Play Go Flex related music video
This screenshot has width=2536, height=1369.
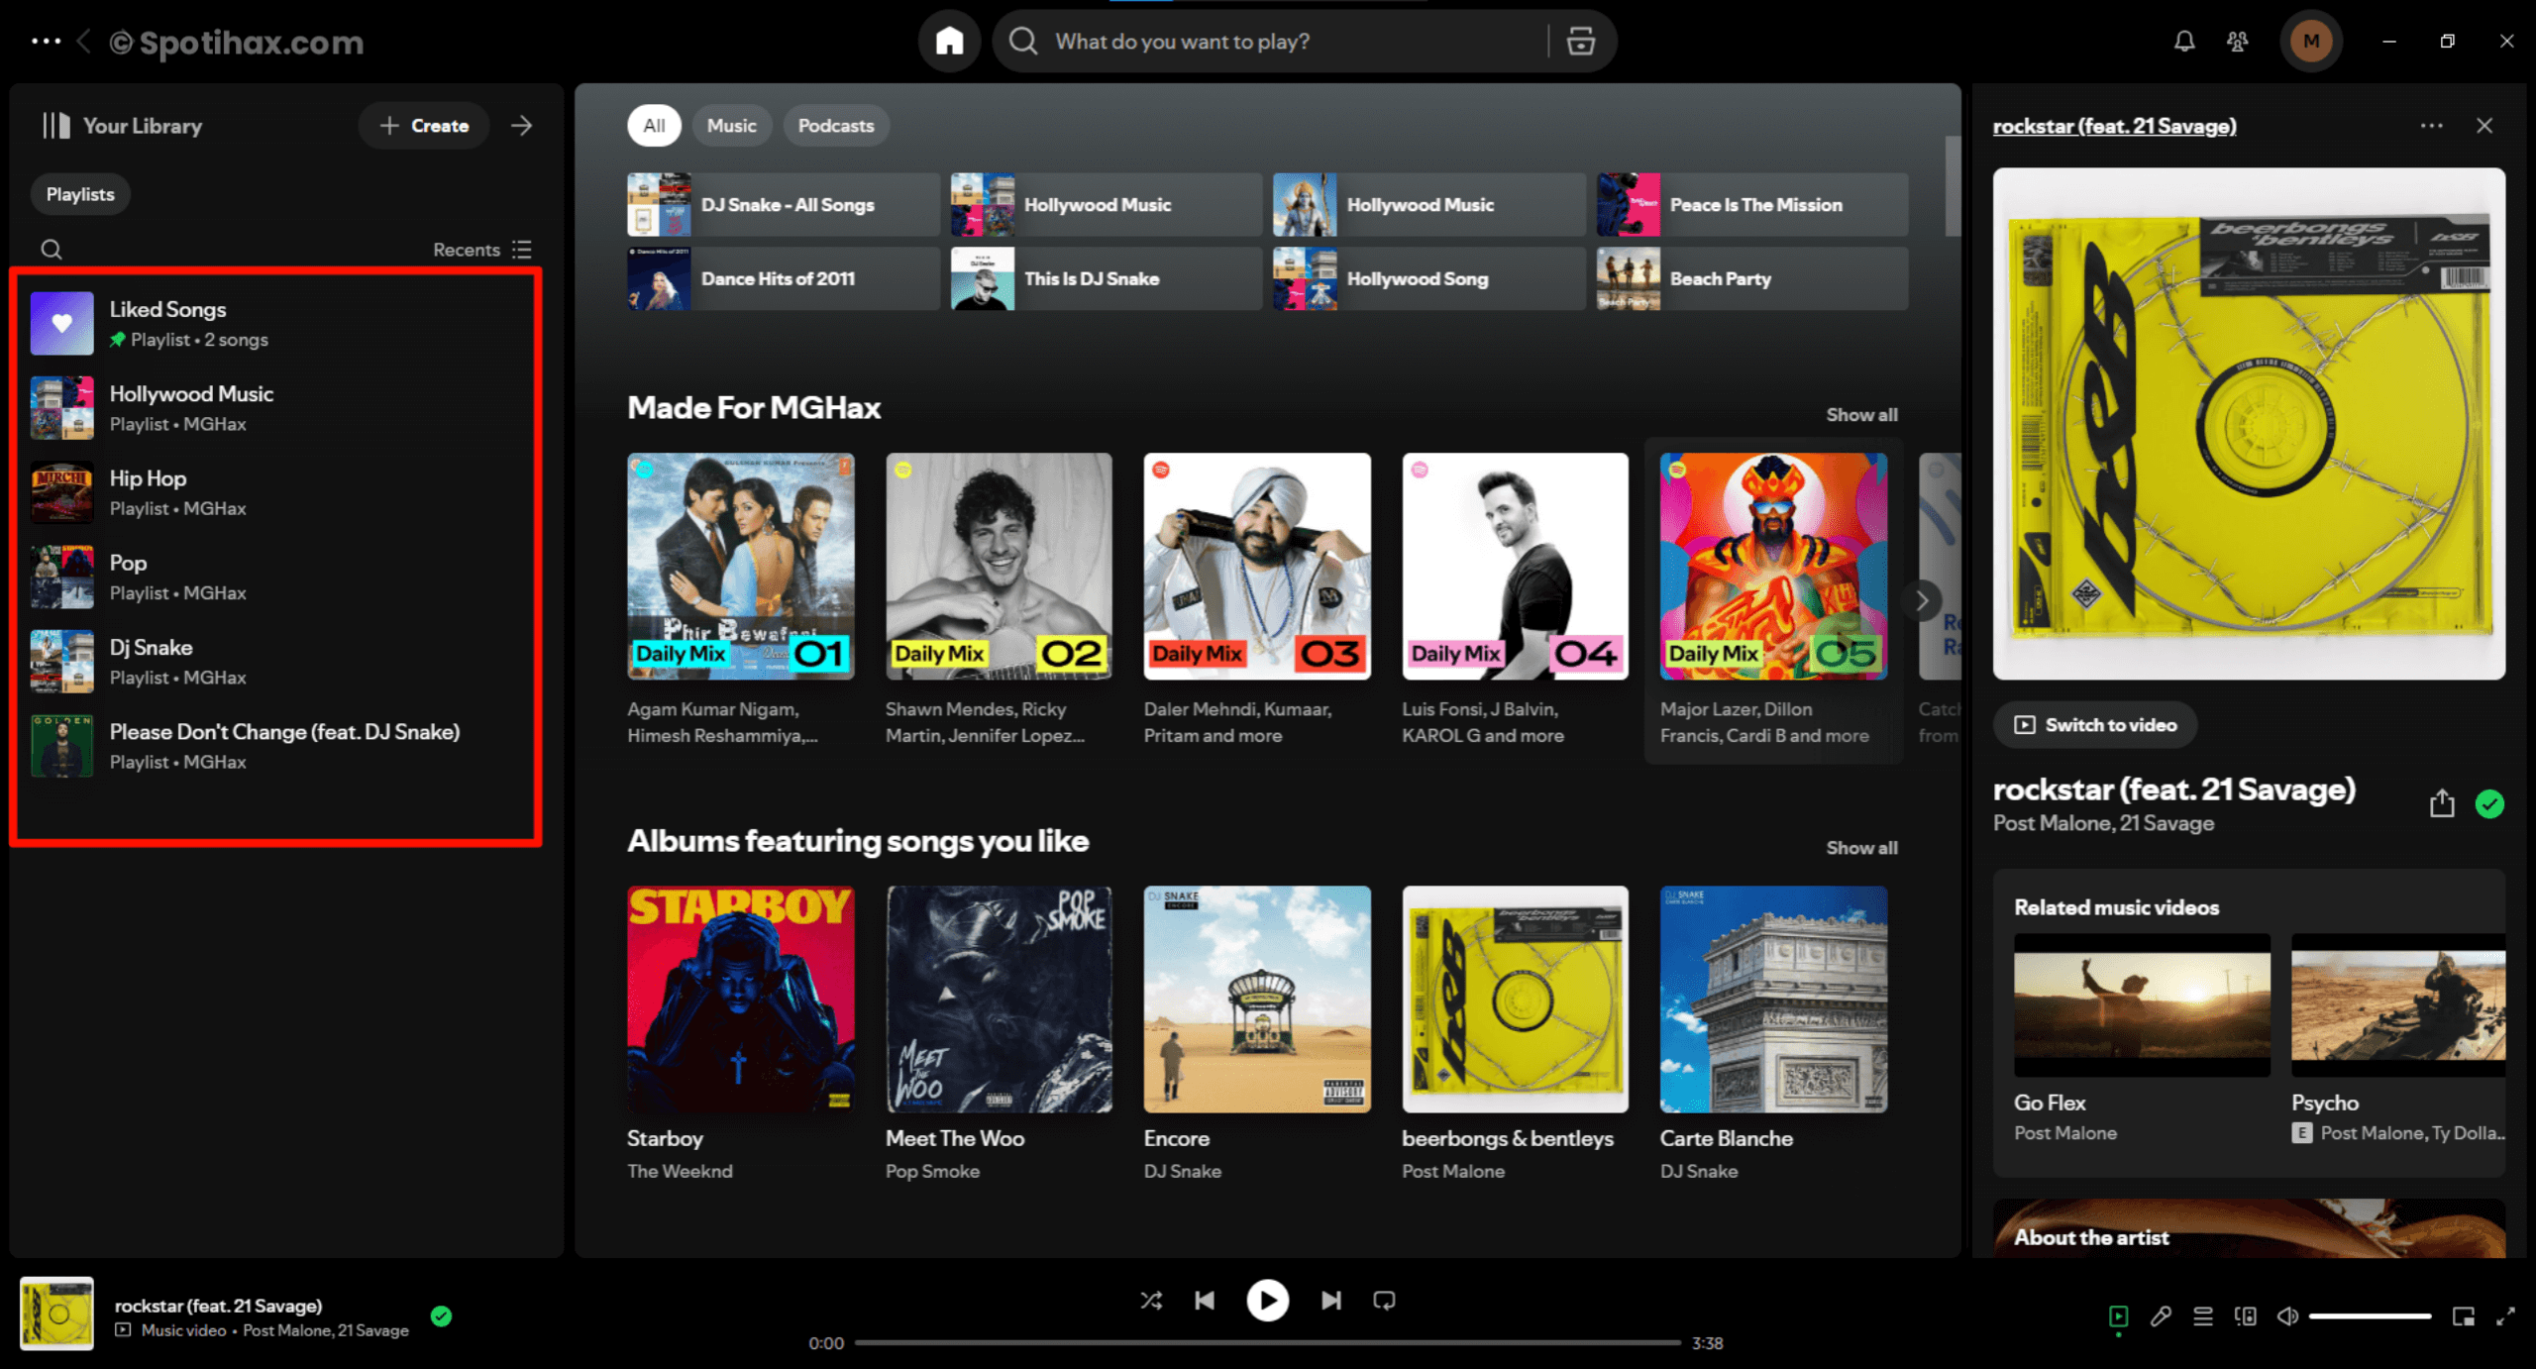point(2141,1004)
